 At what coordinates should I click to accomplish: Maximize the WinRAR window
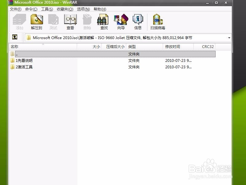click(x=216, y=2)
